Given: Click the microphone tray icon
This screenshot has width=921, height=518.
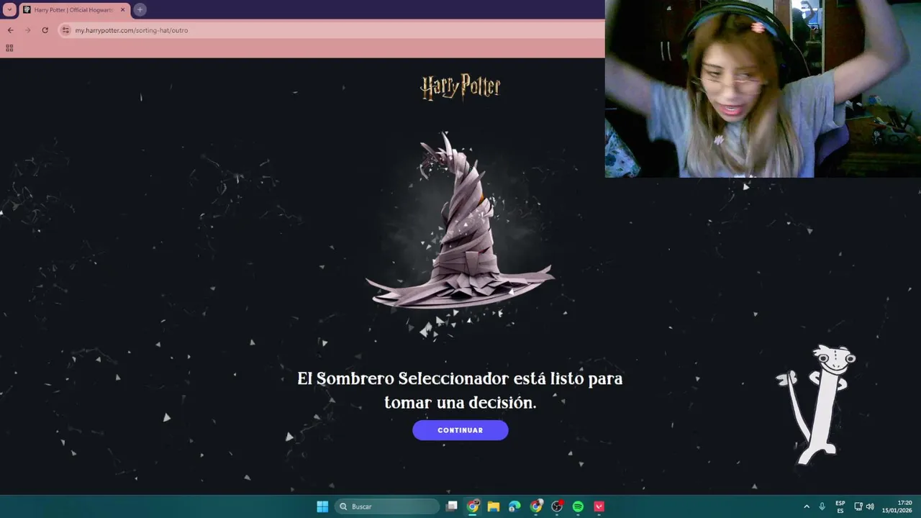Looking at the screenshot, I should click(x=822, y=506).
